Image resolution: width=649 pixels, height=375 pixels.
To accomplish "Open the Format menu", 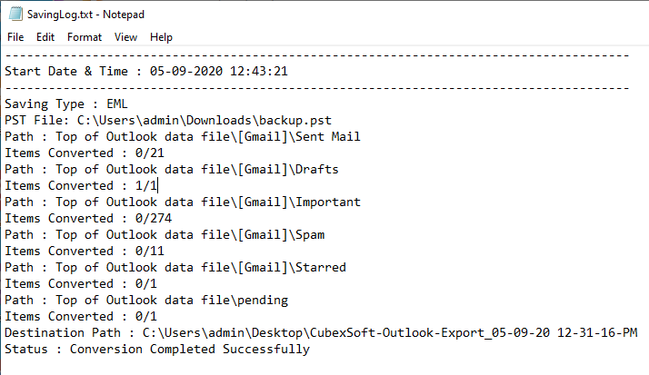I will click(x=85, y=37).
